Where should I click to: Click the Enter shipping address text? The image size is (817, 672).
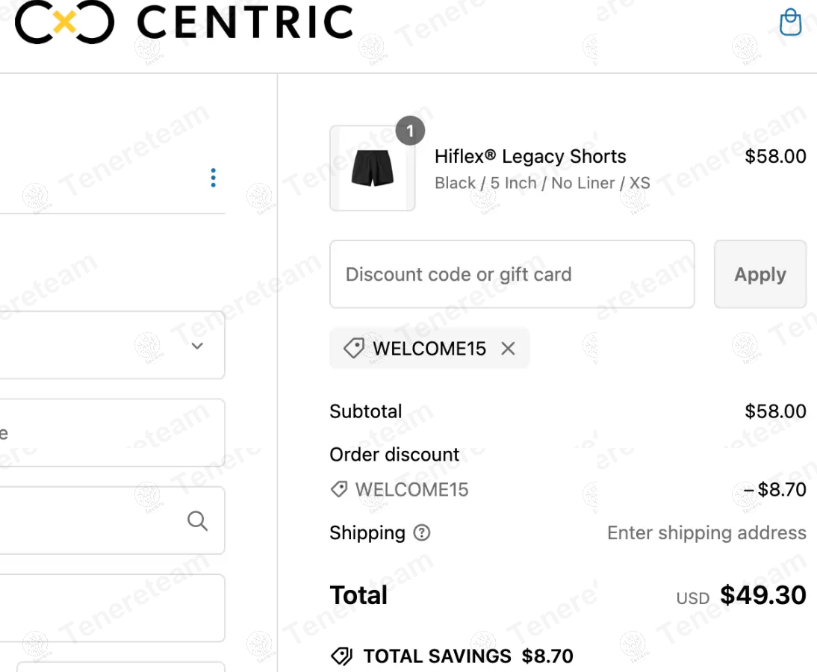point(706,533)
